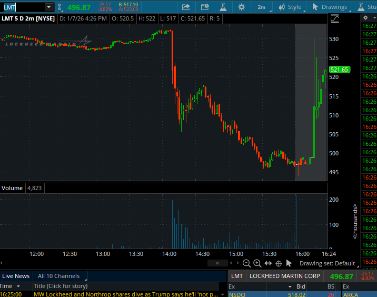
Task: Sort news by the Time column
Action: [9, 286]
